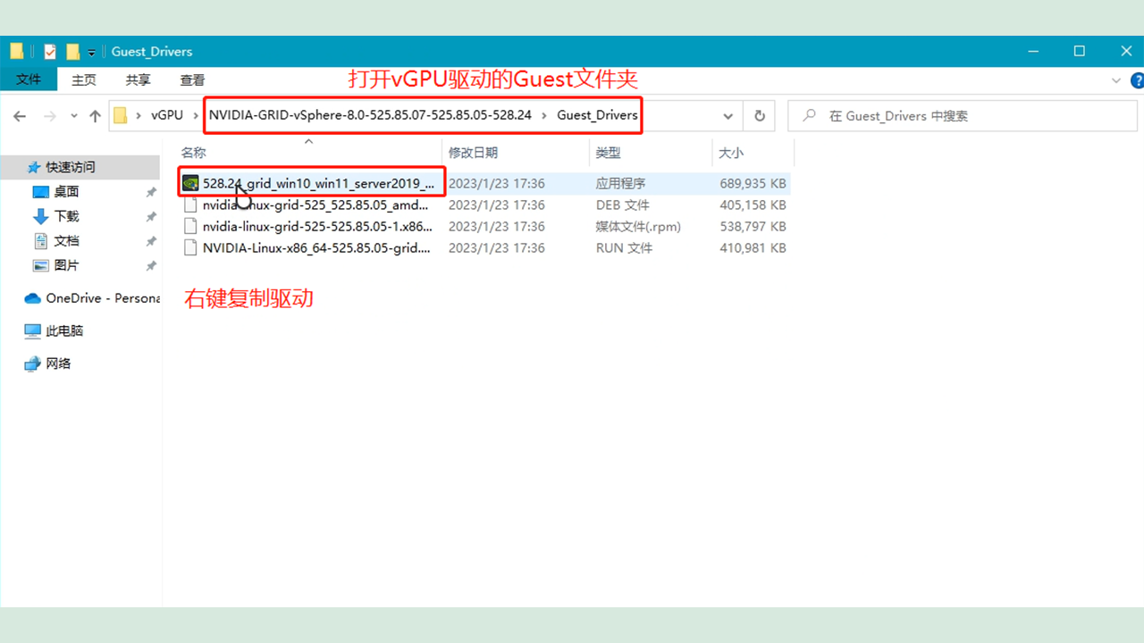Screen dimensions: 1144x643
Task: Switch to the 查看 ribbon tab
Action: (x=192, y=79)
